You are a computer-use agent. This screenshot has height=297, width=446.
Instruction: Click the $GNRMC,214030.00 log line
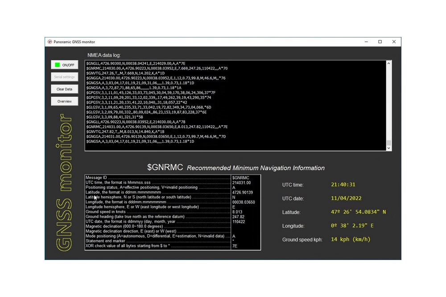[x=157, y=68]
